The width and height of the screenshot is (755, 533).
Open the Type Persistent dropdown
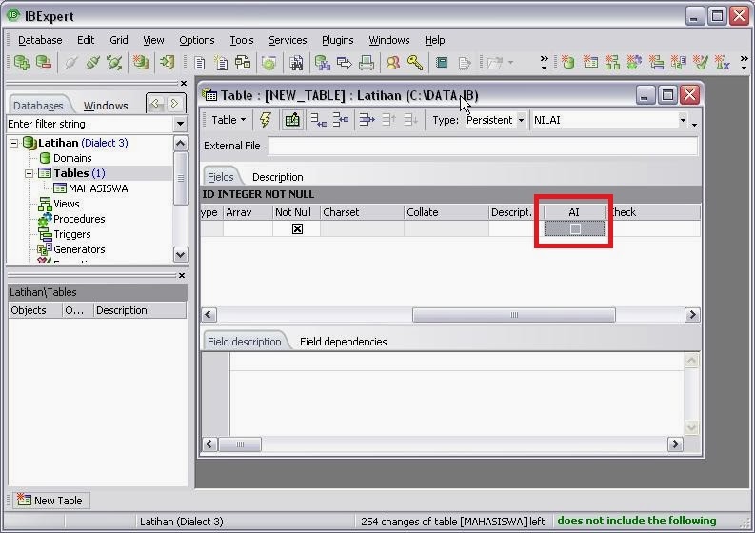point(521,120)
